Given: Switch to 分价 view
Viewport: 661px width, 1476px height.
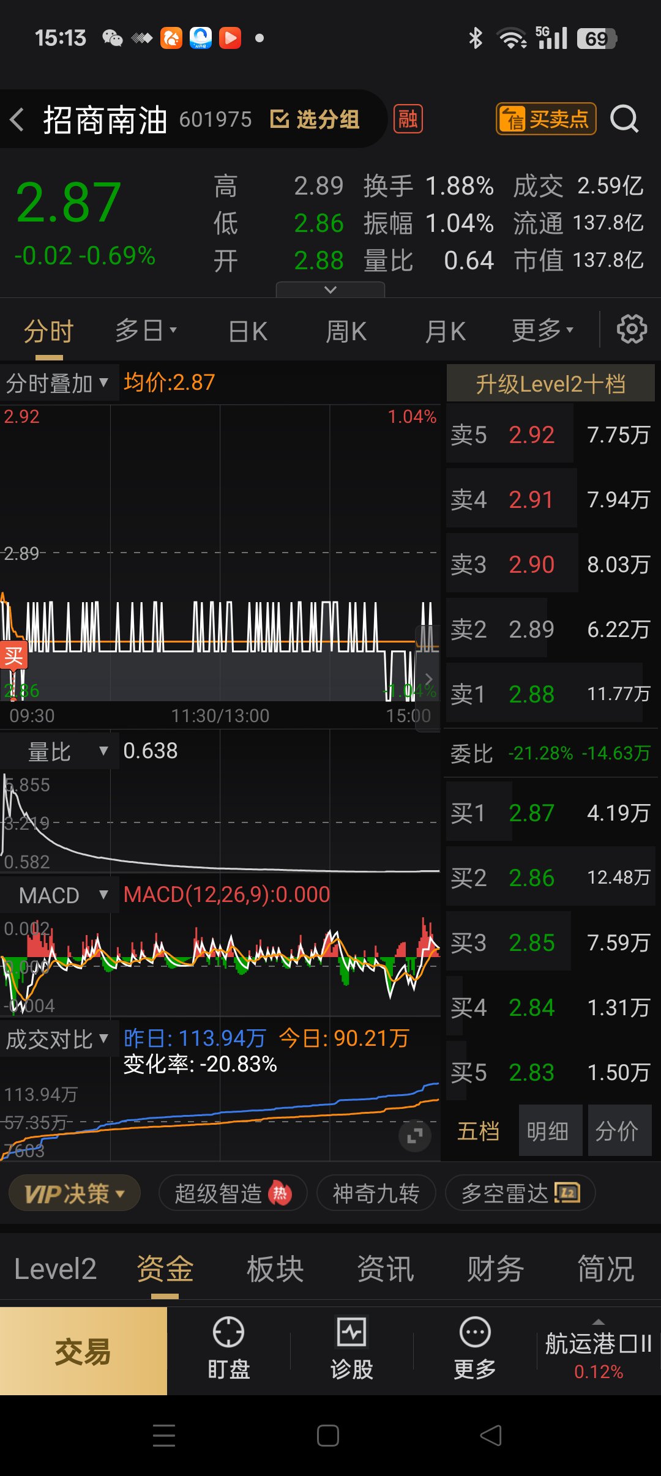Looking at the screenshot, I should 619,1131.
